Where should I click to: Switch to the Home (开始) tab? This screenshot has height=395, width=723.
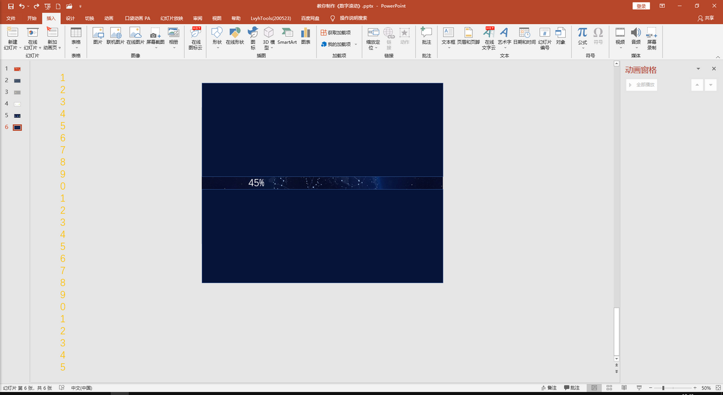(32, 18)
